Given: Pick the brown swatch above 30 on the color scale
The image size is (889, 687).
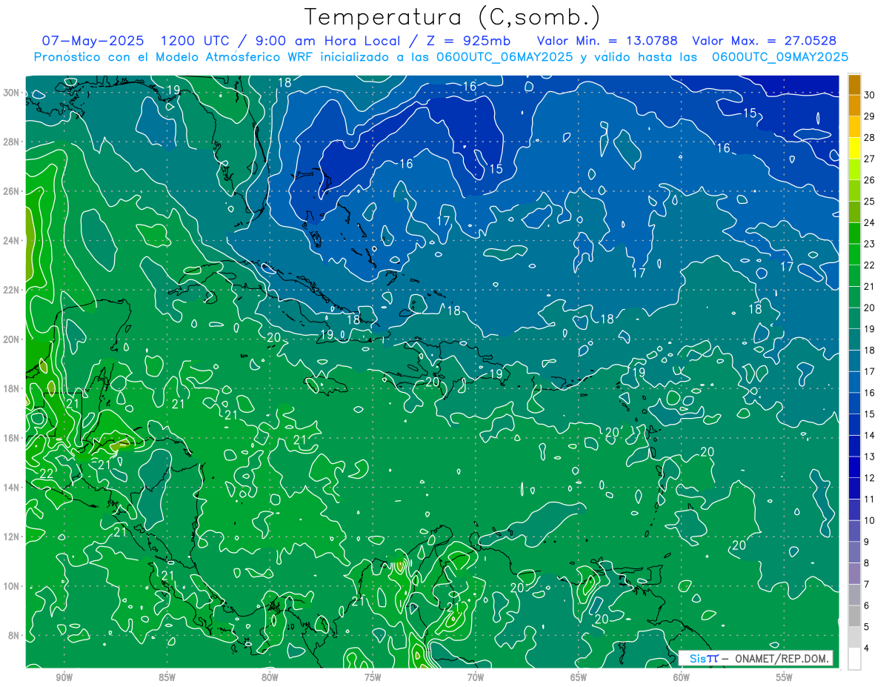Looking at the screenshot, I should pyautogui.click(x=854, y=84).
